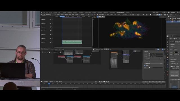Open the Edit menu
This screenshot has width=180, height=101.
pos(47,12)
